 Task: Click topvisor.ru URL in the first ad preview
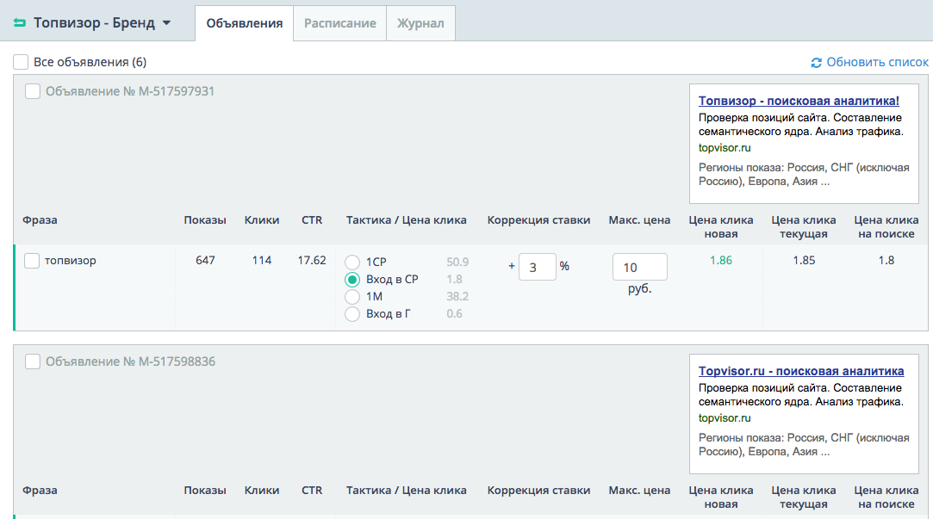coord(725,147)
